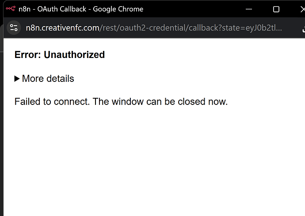Click the blank white page area below the message
Screen dimensions: 305x216
(x=154, y=160)
